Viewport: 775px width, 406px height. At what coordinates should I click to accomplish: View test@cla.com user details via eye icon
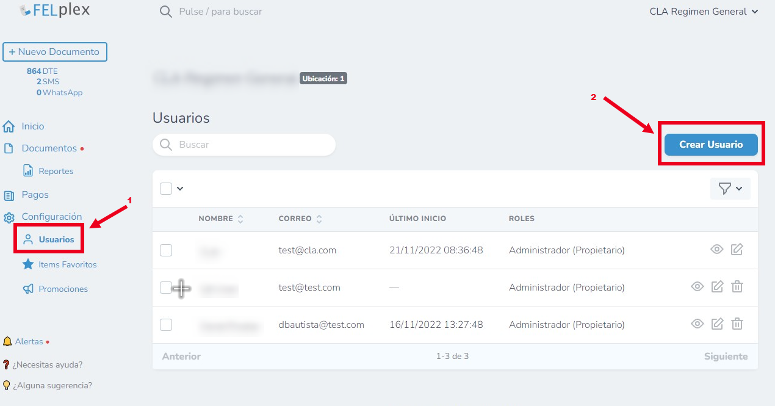[717, 250]
